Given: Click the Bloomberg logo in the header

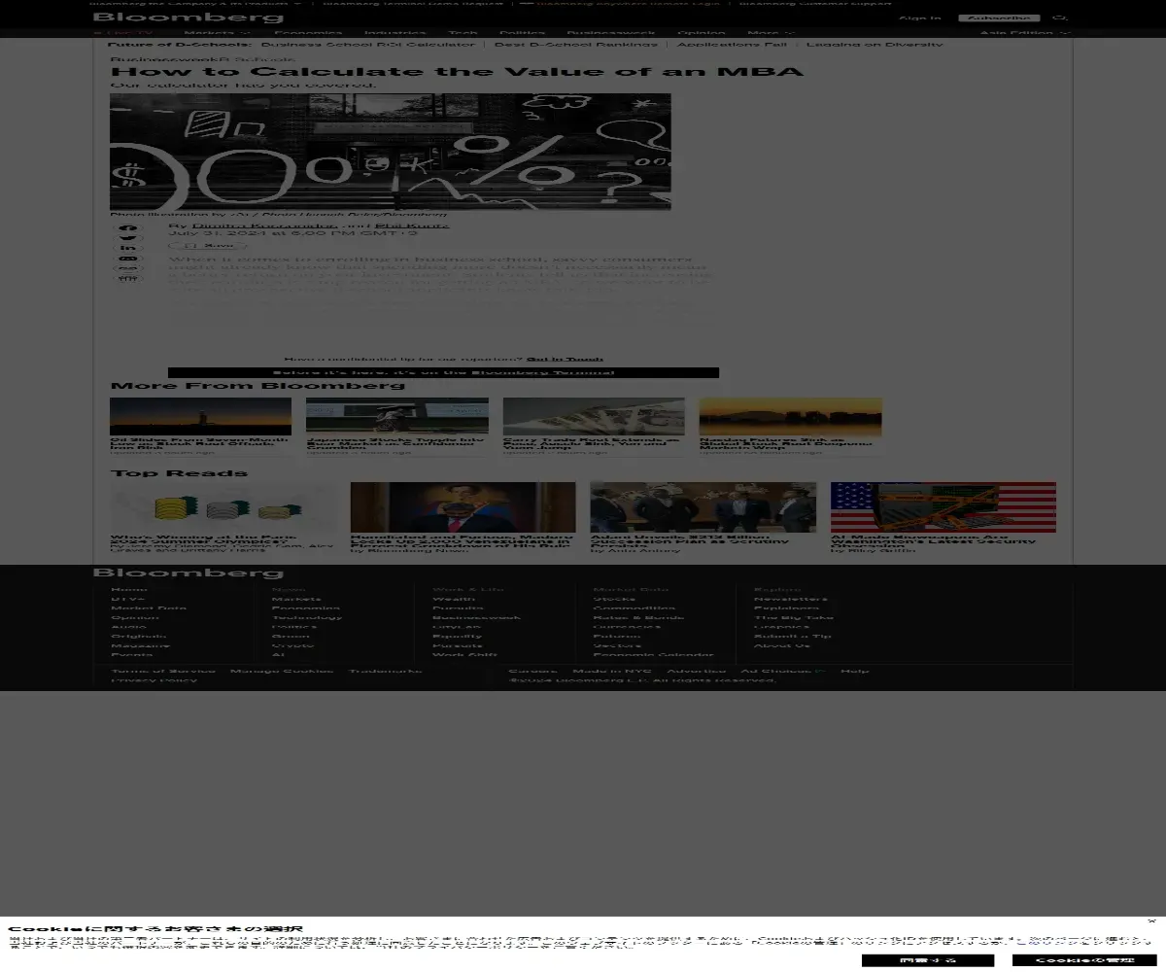Looking at the screenshot, I should coord(189,17).
